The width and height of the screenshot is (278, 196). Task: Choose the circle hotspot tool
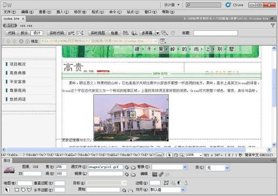(23, 190)
